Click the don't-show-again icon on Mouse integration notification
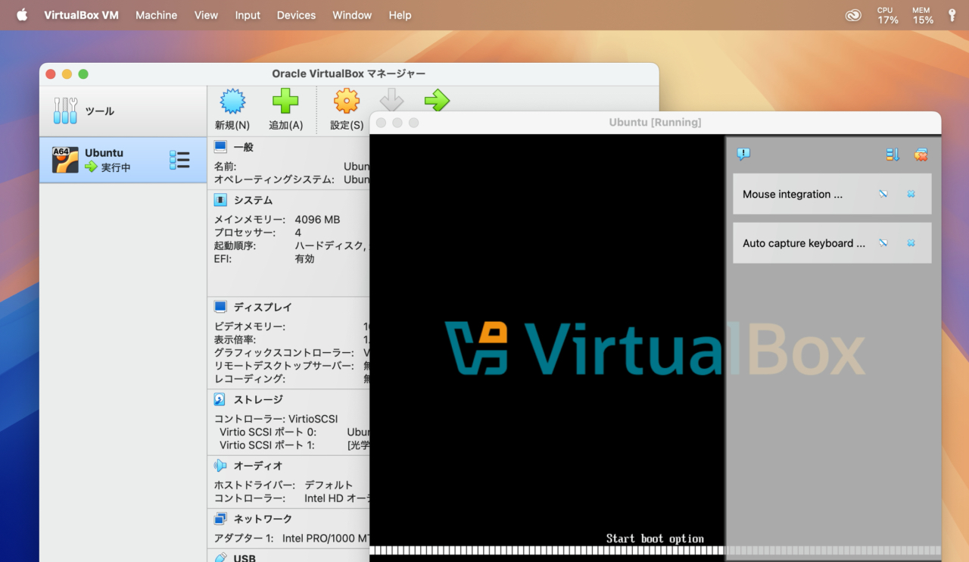The width and height of the screenshot is (969, 562). point(883,194)
